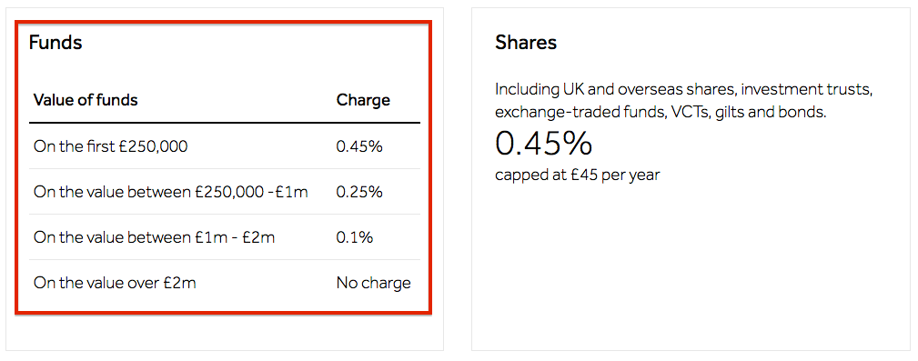Click the 'No charge' cell
The height and width of the screenshot is (361, 918).
click(x=374, y=283)
